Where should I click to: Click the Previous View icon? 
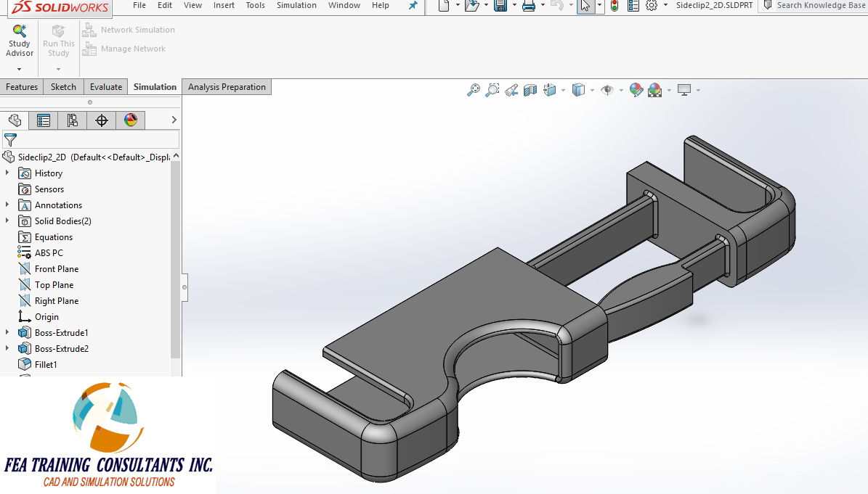(512, 90)
